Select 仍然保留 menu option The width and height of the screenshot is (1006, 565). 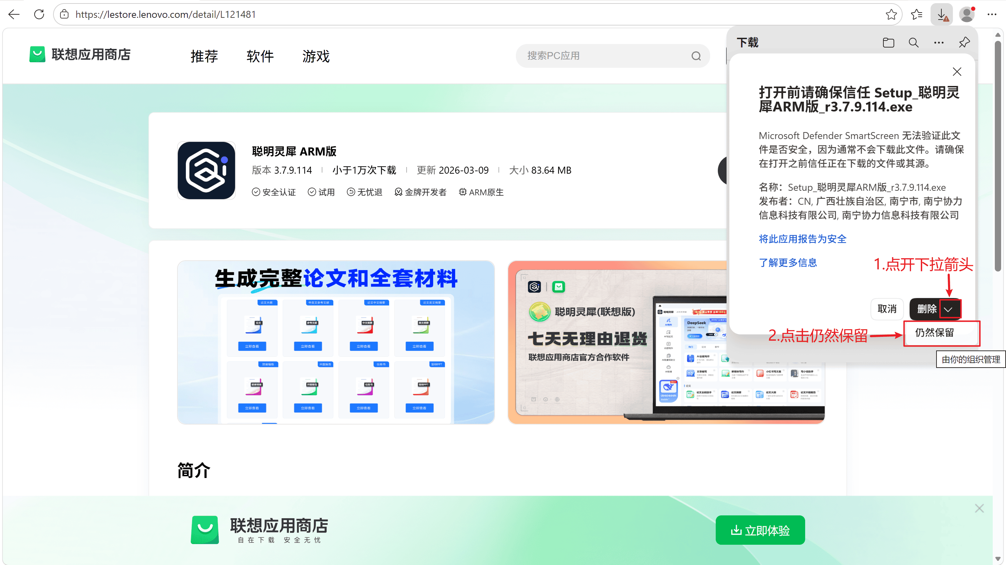point(942,333)
